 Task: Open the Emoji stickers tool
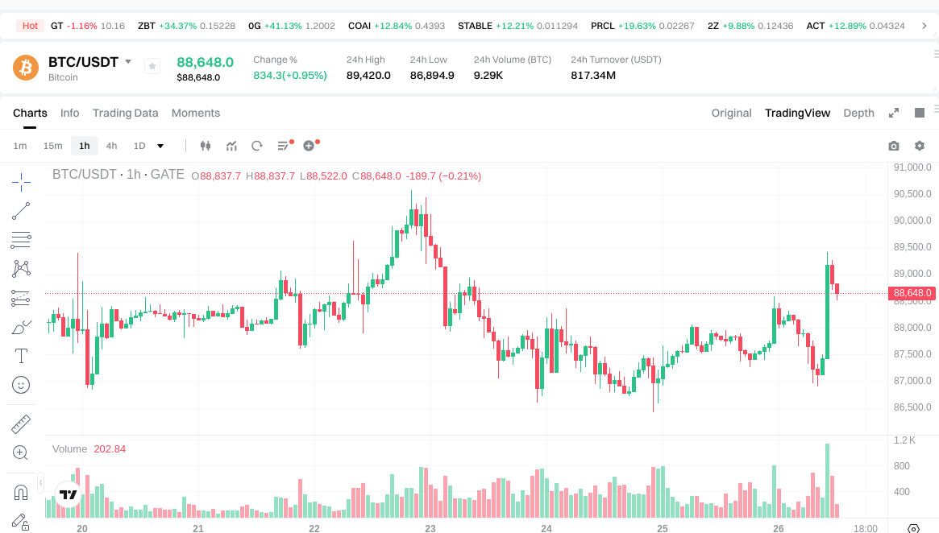coord(20,384)
